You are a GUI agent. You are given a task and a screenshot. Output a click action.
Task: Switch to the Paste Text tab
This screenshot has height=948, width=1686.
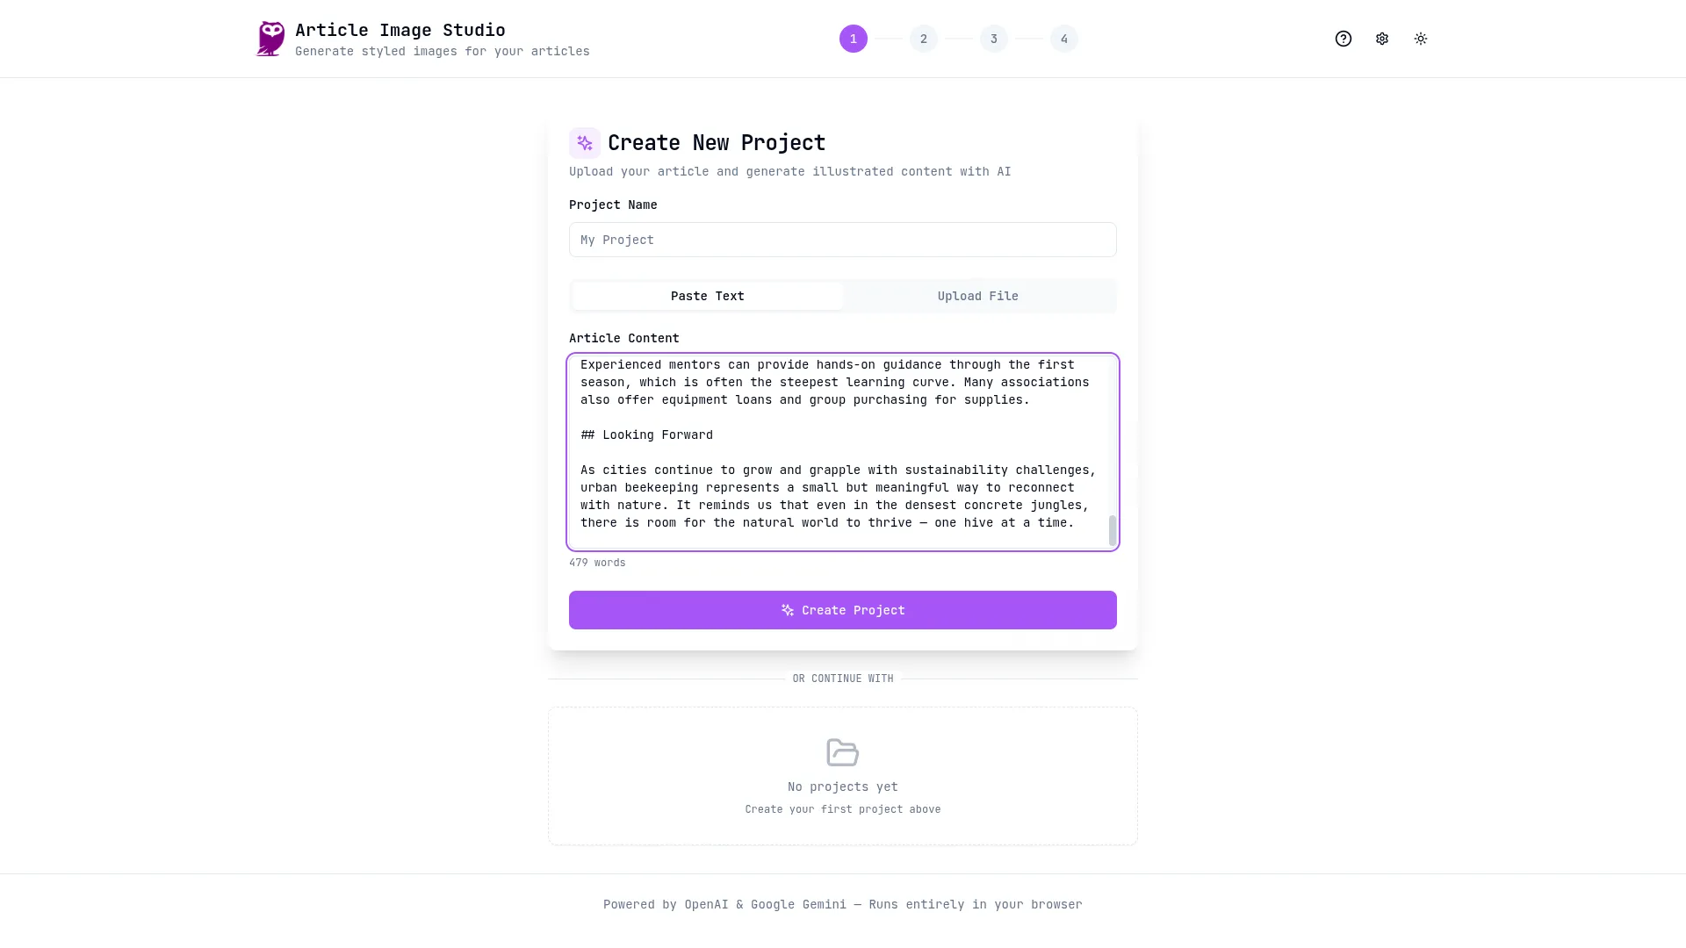click(708, 296)
